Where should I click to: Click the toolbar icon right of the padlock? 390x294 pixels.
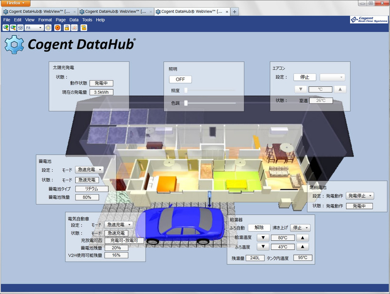[75, 28]
